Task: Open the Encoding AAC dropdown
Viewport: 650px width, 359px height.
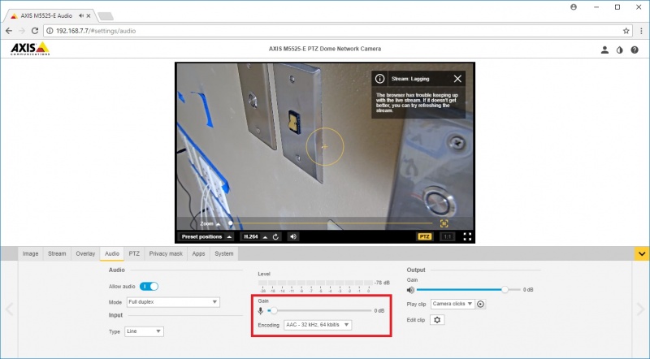Action: (318, 325)
